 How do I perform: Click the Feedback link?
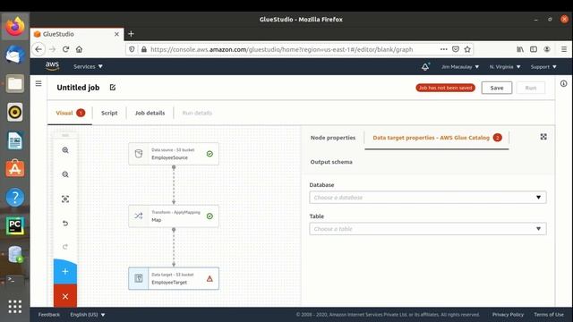tap(48, 314)
